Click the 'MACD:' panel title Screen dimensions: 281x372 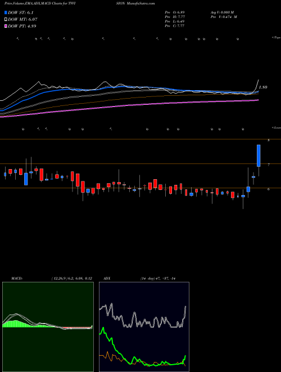pyautogui.click(x=17, y=278)
